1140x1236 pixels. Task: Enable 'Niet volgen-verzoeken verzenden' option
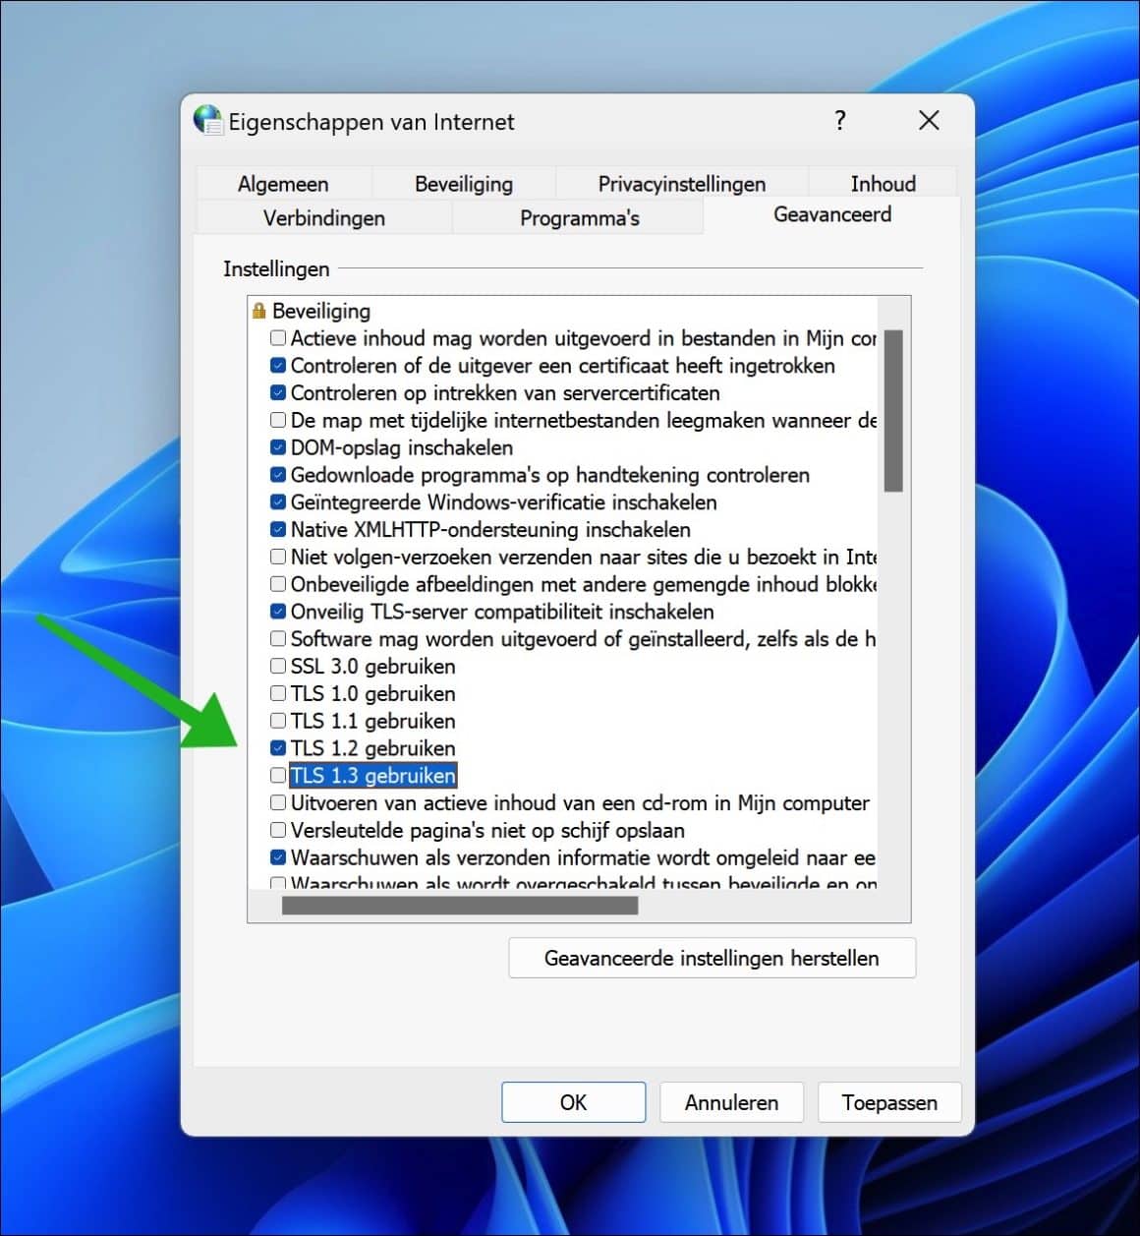278,556
